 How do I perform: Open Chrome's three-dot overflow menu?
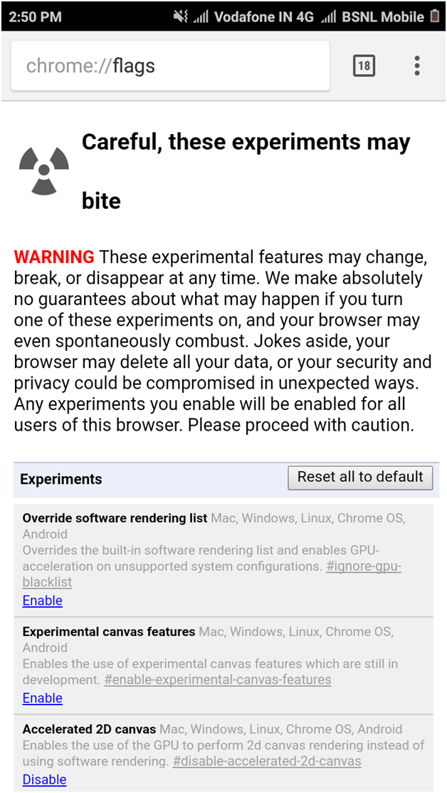417,66
